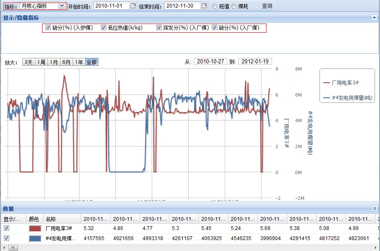
Task: Click the chart 从 date field
Action: click(x=210, y=61)
